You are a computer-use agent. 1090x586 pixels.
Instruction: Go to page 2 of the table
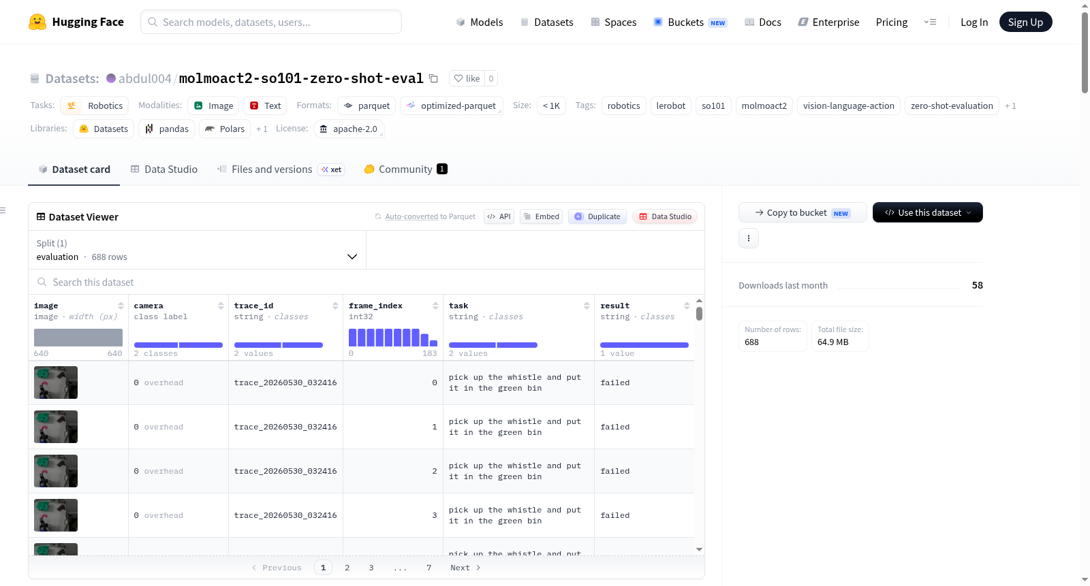pos(347,568)
